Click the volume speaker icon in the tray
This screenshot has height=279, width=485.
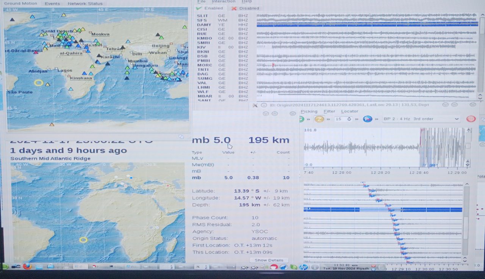click(265, 267)
